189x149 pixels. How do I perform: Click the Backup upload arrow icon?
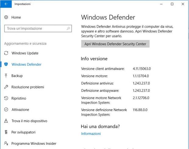point(6,76)
